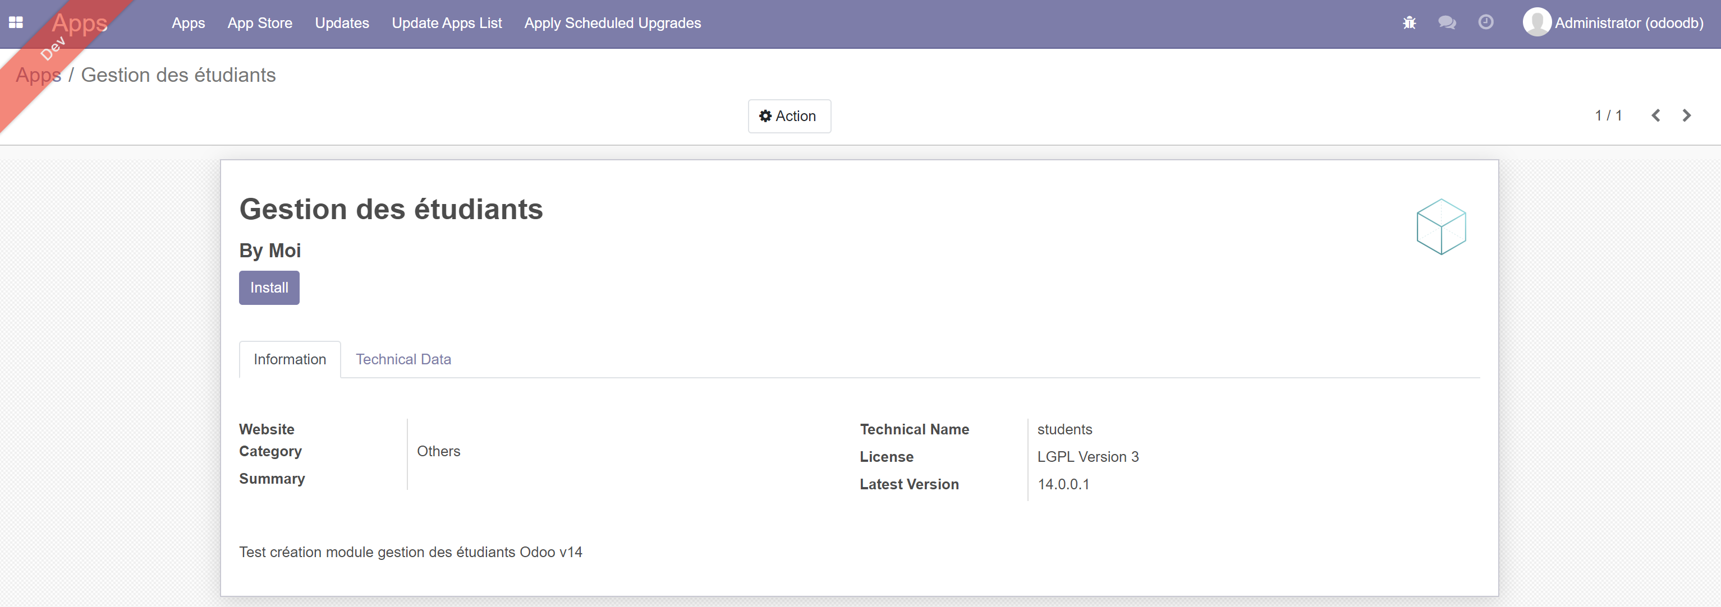This screenshot has height=607, width=1721.
Task: Click Apply Scheduled Upgrades menu
Action: click(x=612, y=22)
